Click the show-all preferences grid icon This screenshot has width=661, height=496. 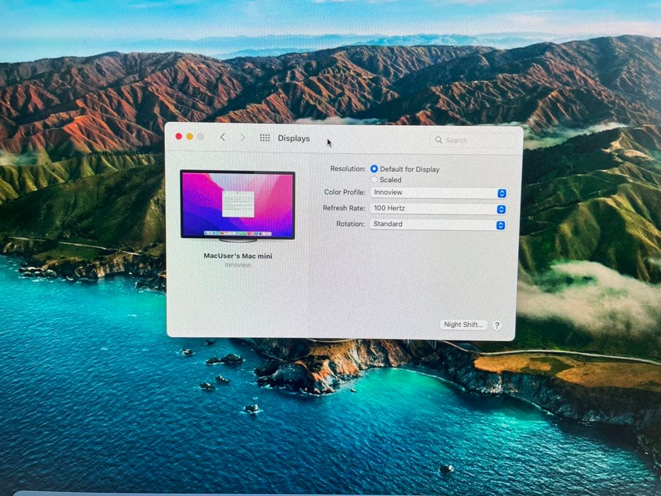pyautogui.click(x=265, y=138)
